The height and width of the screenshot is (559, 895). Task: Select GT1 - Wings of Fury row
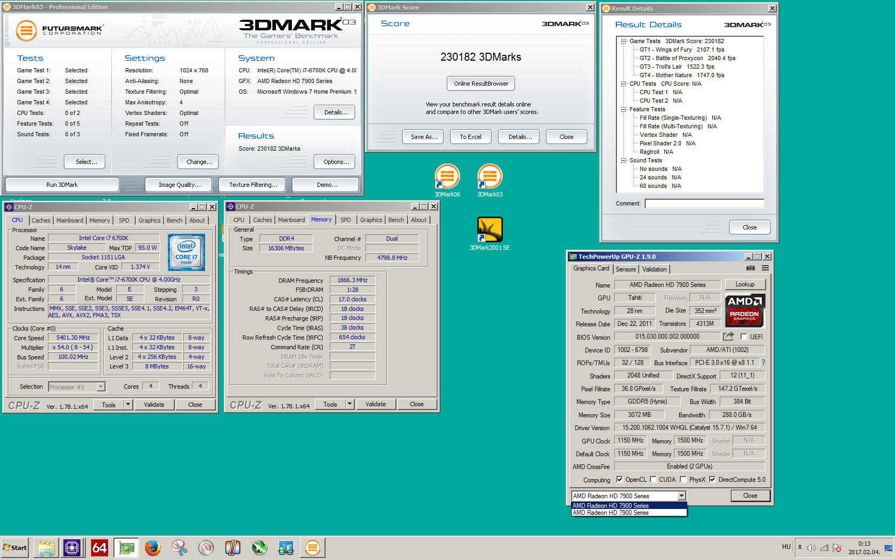(x=682, y=50)
